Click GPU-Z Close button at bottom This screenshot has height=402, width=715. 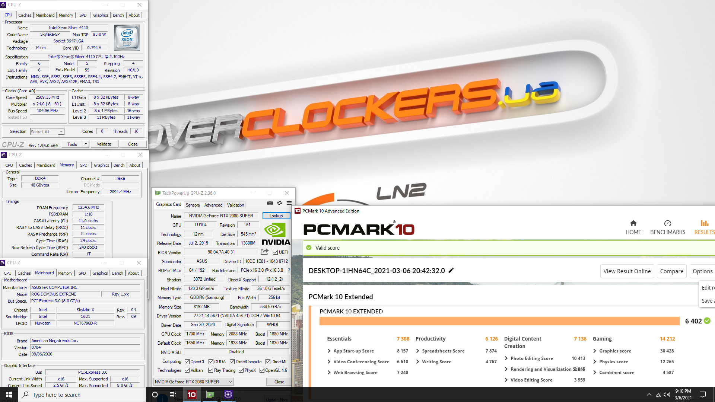tap(279, 382)
